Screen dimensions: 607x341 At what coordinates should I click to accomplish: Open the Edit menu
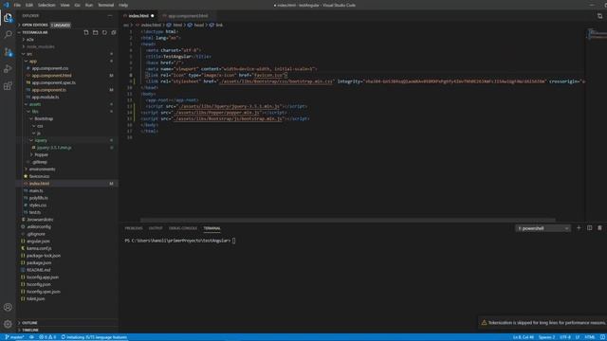[x=29, y=5]
